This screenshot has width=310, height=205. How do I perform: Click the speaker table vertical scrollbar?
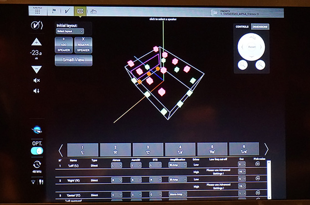coord(269,179)
